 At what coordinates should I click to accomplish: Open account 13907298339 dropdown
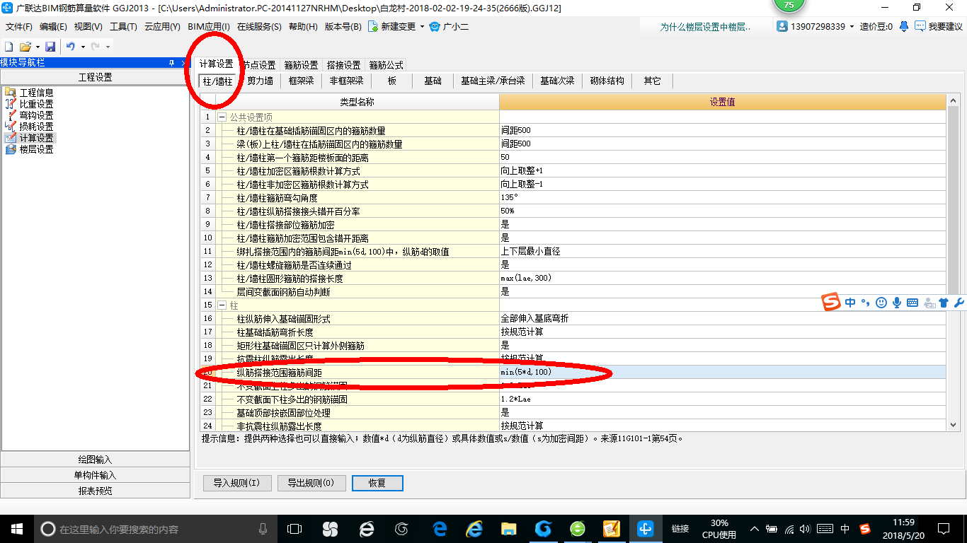click(x=852, y=26)
